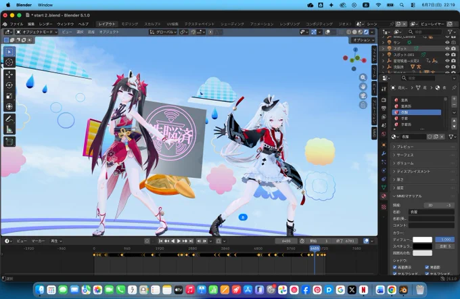
Task: Click the viewport zoom magnifier icon
Action: pos(363,78)
